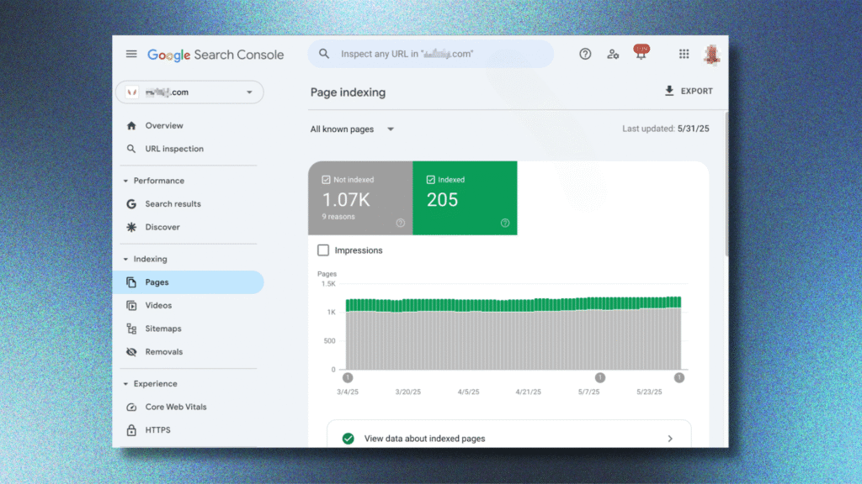Click the Search results G icon
Screen dimensions: 862x484
(131, 203)
